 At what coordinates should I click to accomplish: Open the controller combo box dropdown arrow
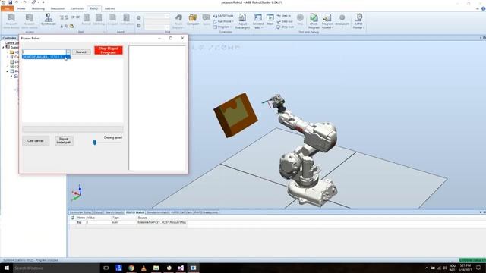click(68, 52)
